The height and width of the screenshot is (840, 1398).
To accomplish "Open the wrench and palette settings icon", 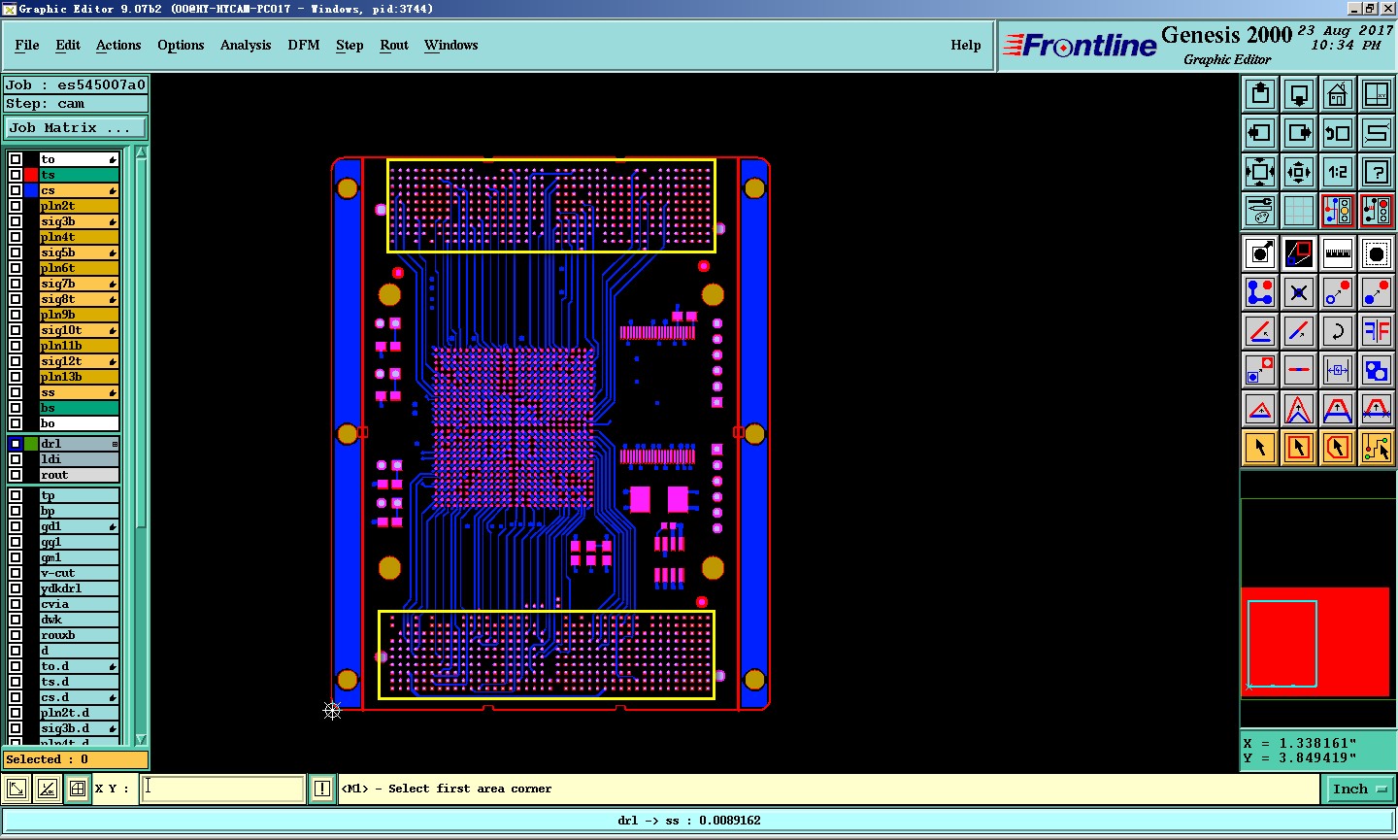I will click(x=1260, y=211).
